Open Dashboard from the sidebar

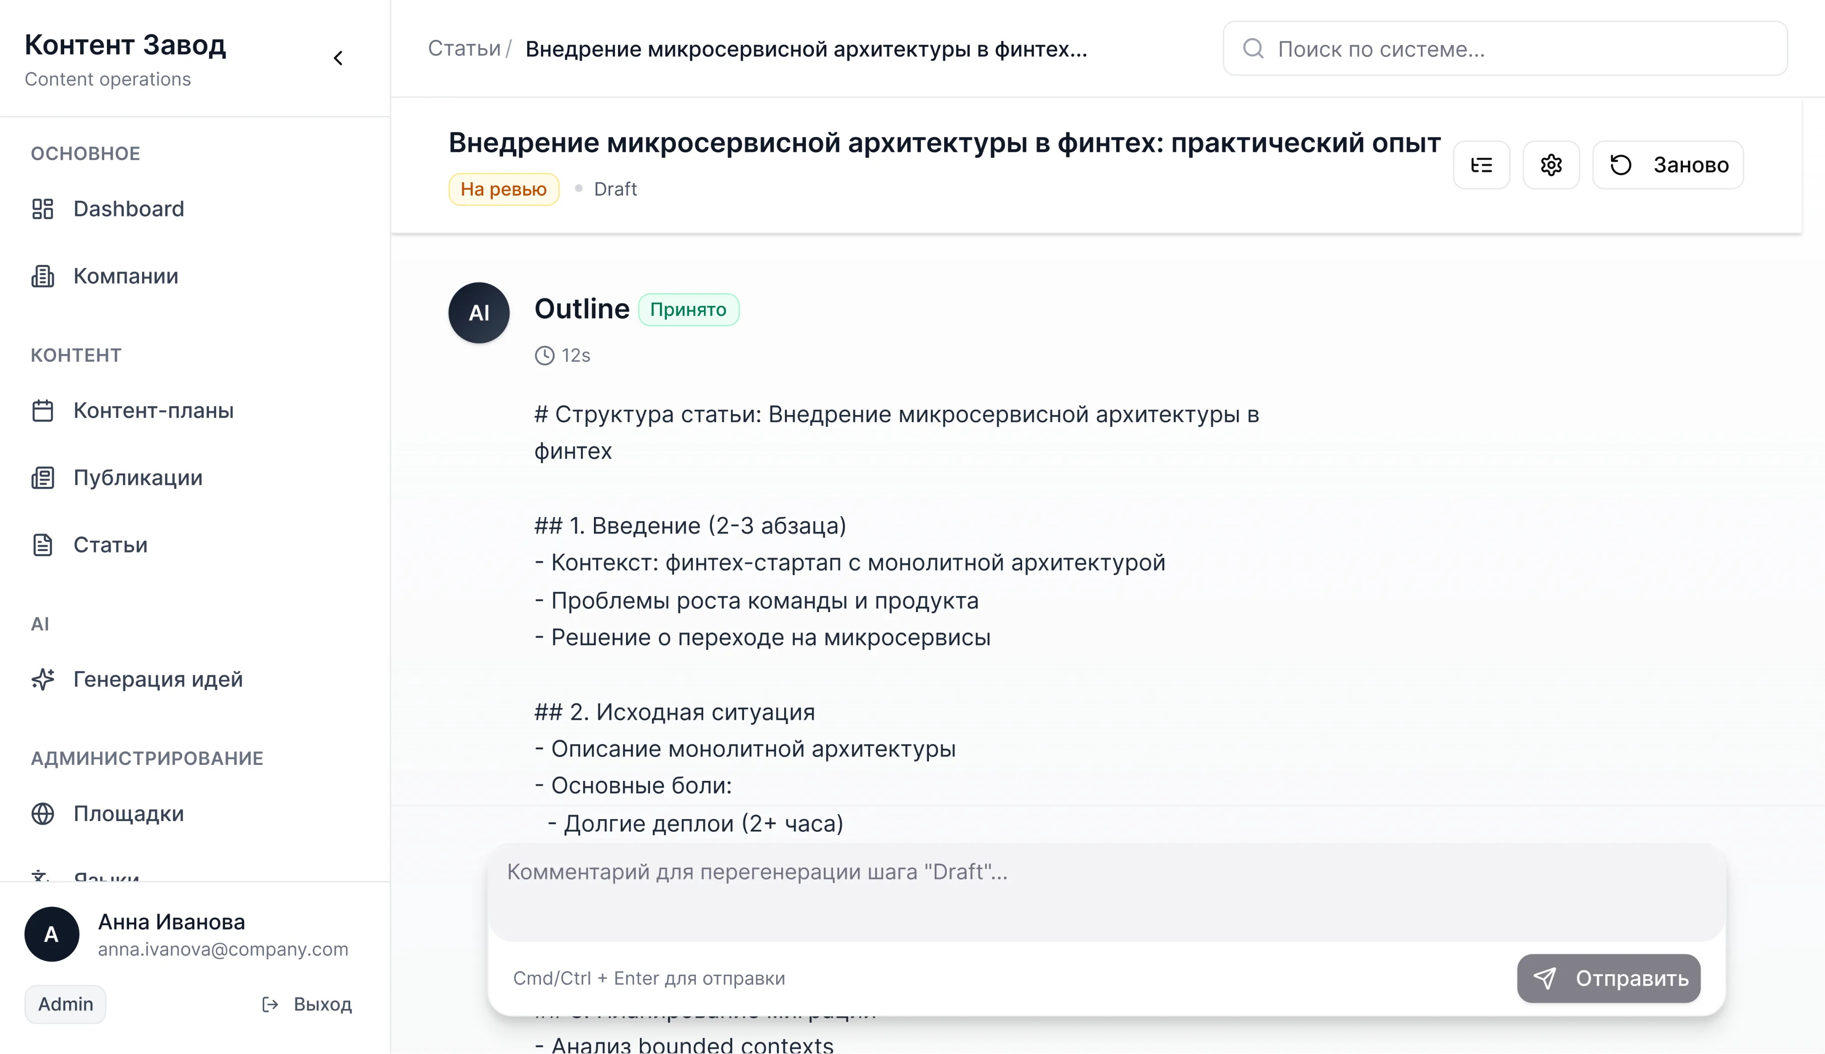[x=129, y=208]
